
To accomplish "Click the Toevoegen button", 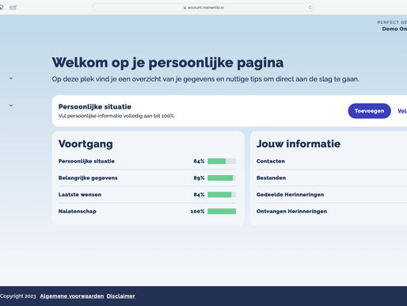I will point(369,111).
